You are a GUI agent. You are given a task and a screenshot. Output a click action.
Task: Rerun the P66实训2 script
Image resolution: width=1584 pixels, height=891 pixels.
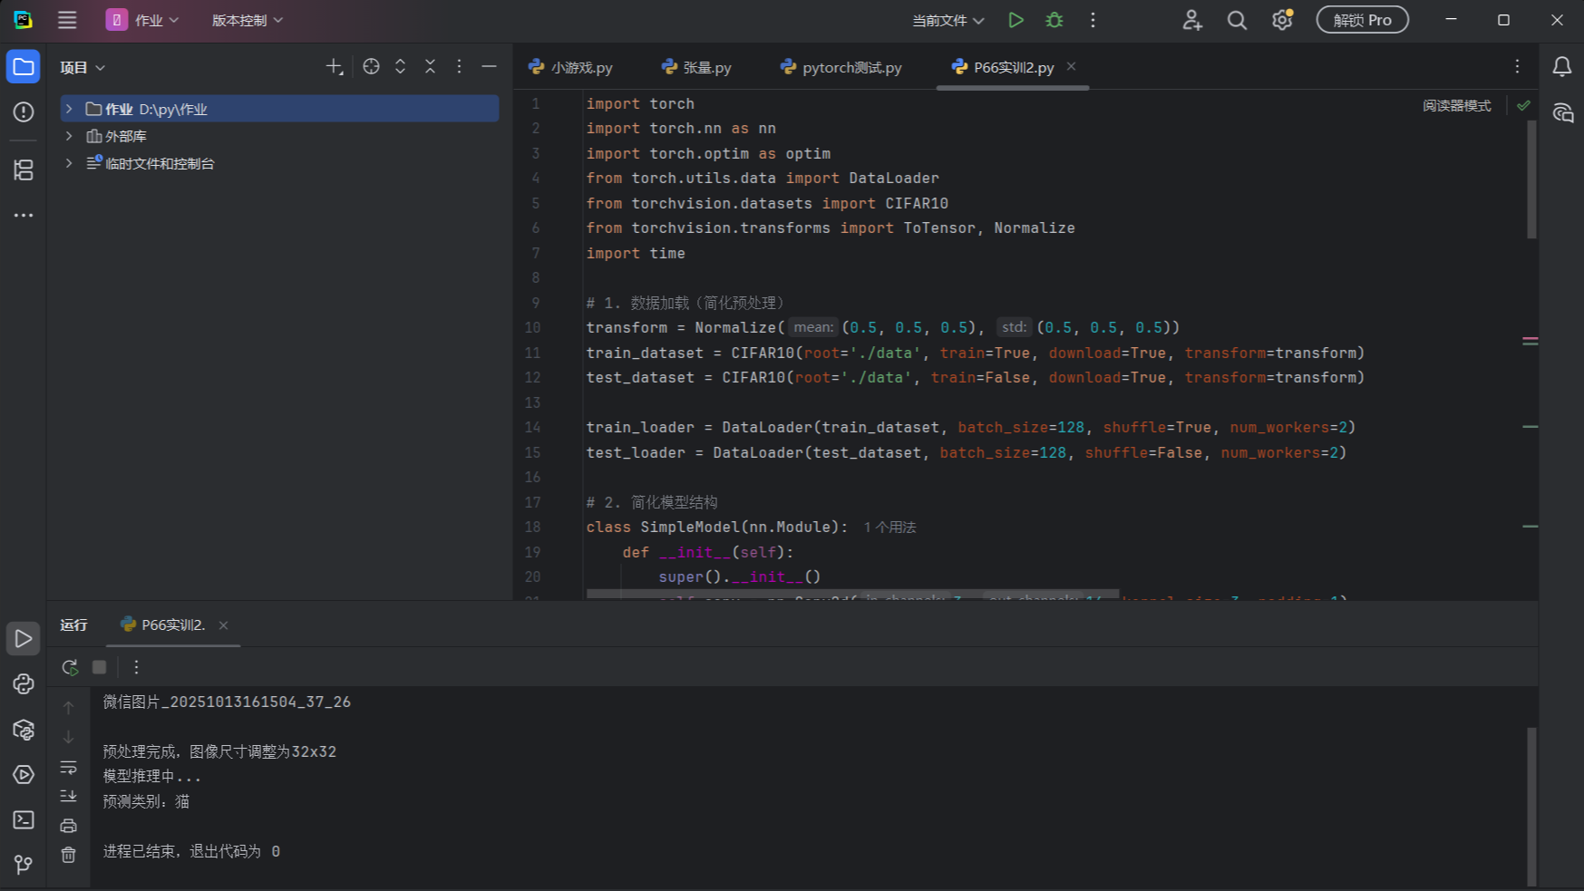(70, 667)
